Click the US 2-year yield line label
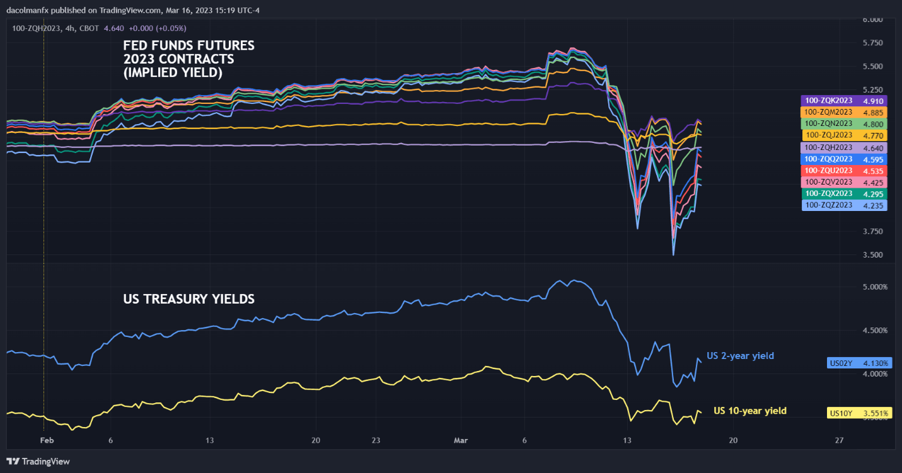The width and height of the screenshot is (902, 473). 740,356
